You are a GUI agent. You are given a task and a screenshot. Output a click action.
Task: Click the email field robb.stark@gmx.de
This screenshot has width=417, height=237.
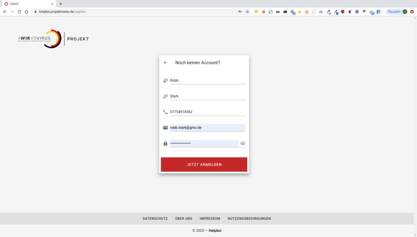[x=207, y=128]
